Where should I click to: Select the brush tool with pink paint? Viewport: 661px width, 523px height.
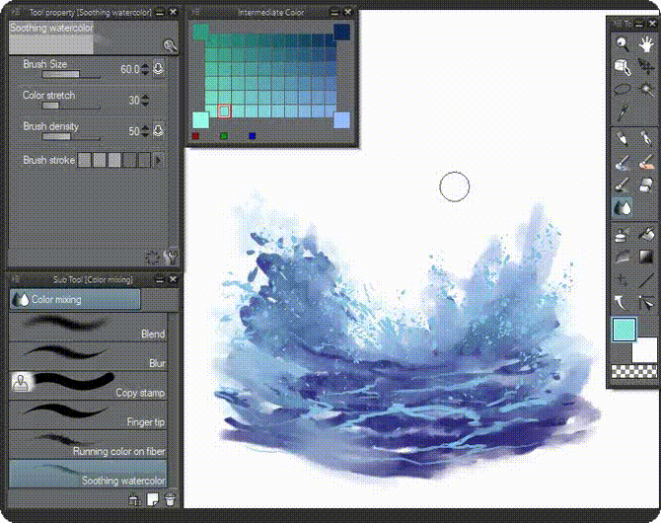[x=646, y=162]
